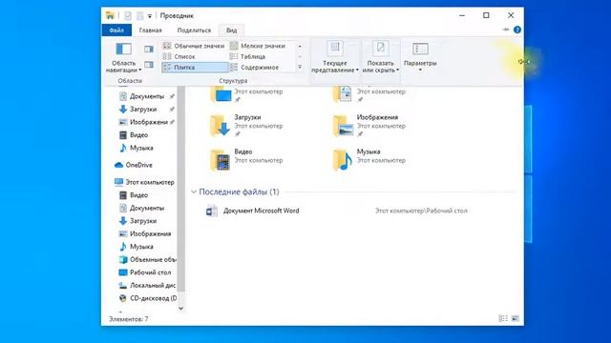
Task: Click layout gallery up arrow
Action: [300, 47]
